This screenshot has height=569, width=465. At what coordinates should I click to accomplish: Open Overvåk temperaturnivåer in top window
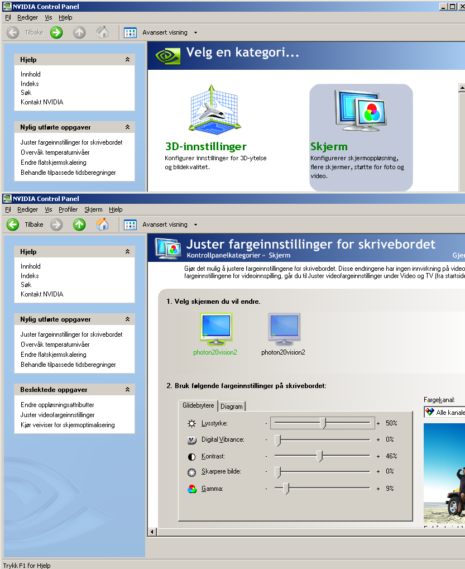click(55, 152)
